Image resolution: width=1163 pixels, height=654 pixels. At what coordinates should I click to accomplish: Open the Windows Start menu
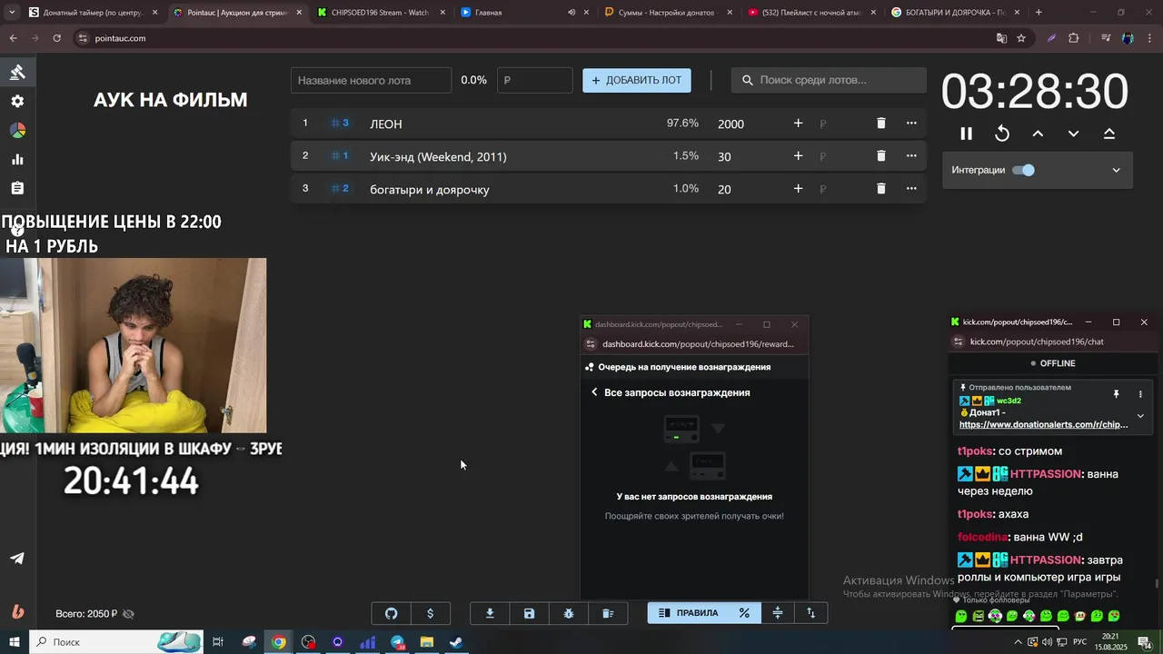coord(14,642)
